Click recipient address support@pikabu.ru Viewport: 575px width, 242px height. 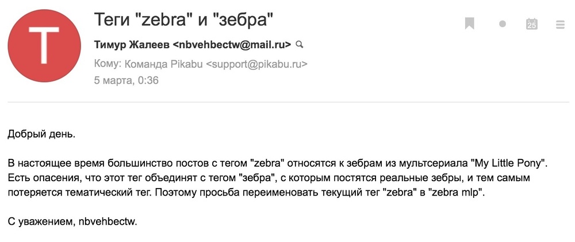tap(256, 64)
